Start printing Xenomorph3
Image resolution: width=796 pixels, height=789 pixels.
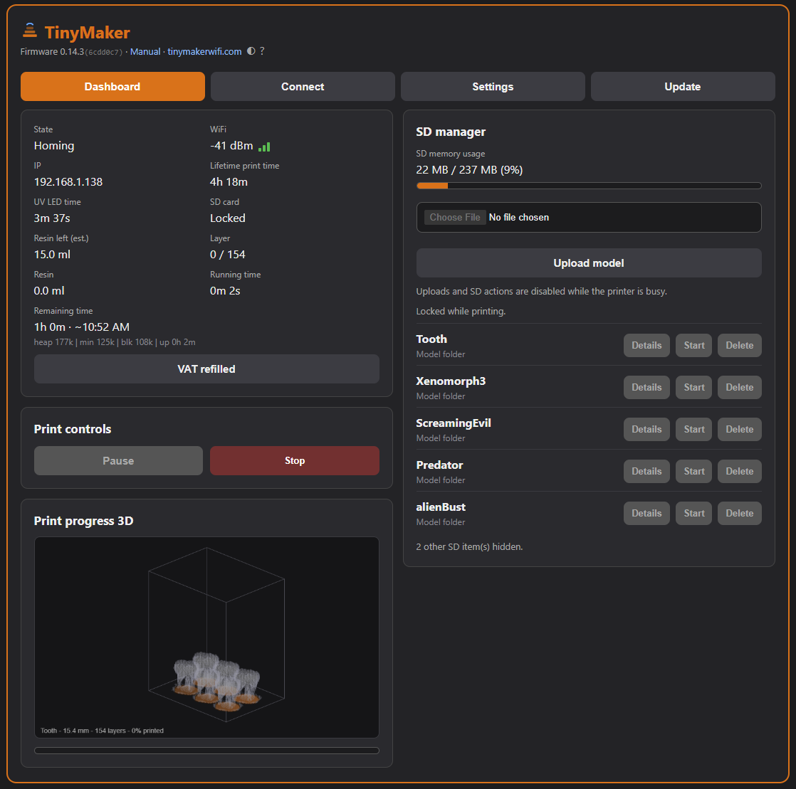[694, 387]
